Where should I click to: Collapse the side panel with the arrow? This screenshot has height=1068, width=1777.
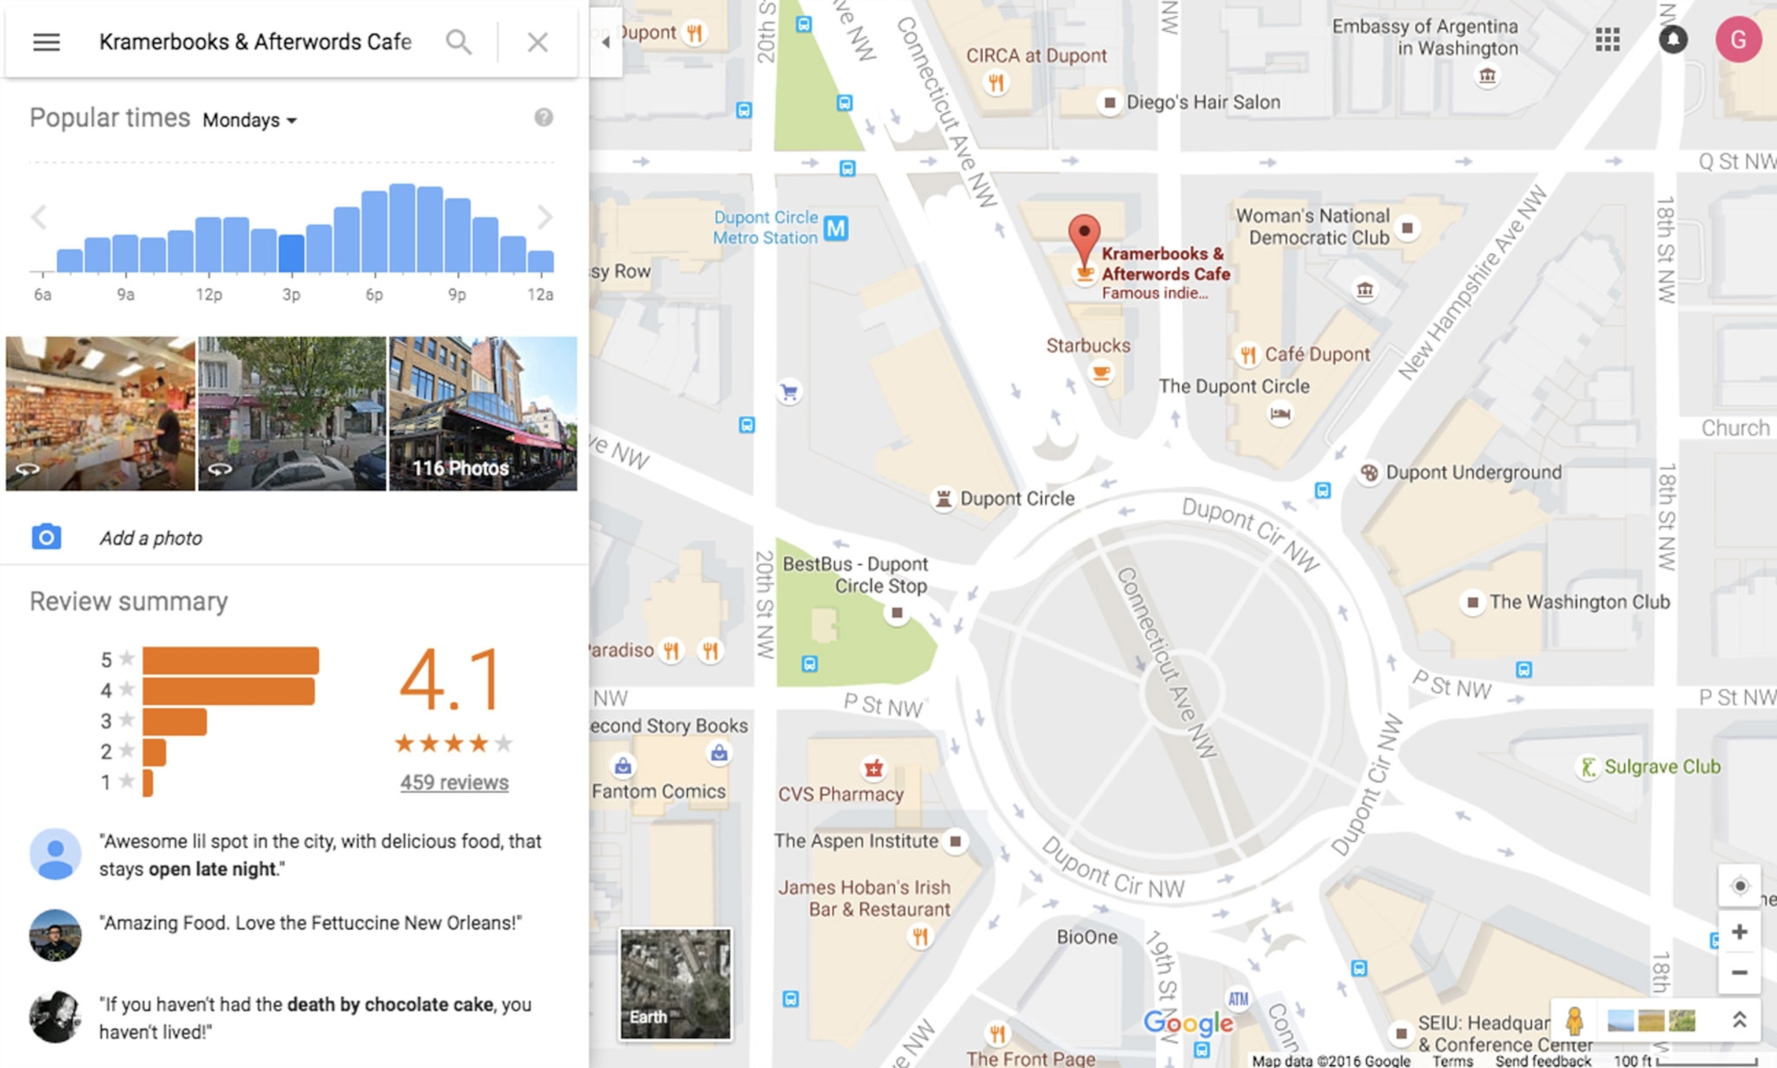(x=606, y=42)
